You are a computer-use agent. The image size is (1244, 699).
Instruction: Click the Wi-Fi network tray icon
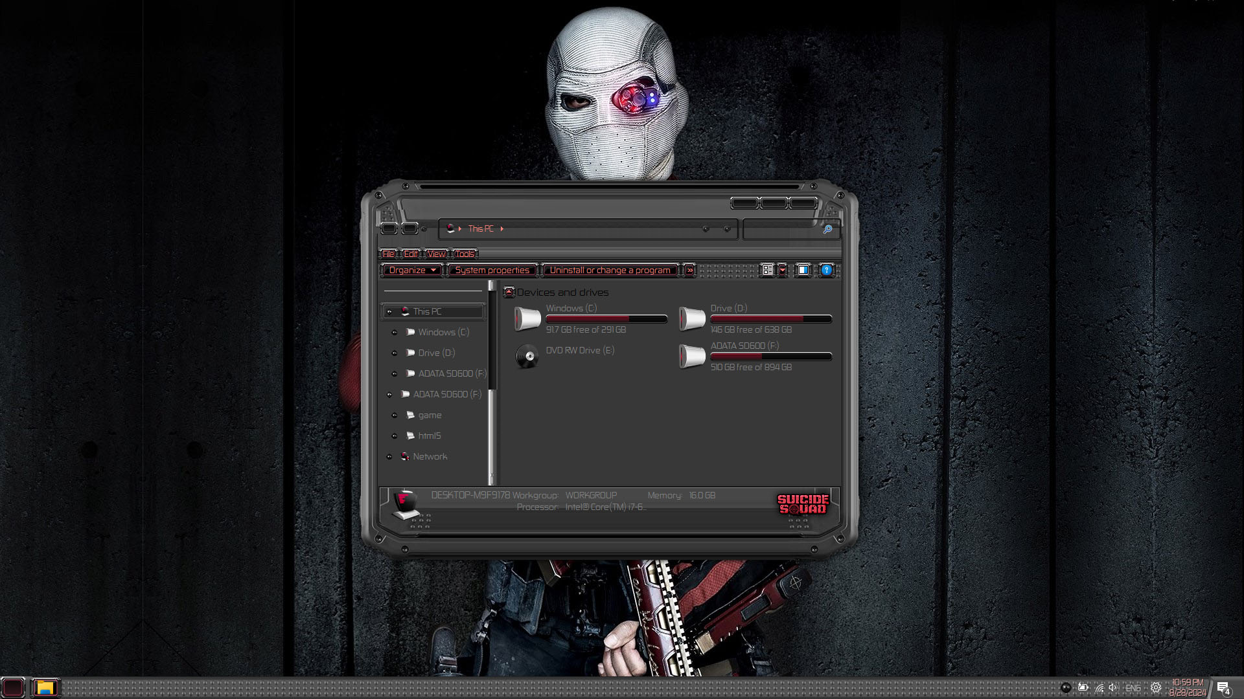[x=1099, y=688]
